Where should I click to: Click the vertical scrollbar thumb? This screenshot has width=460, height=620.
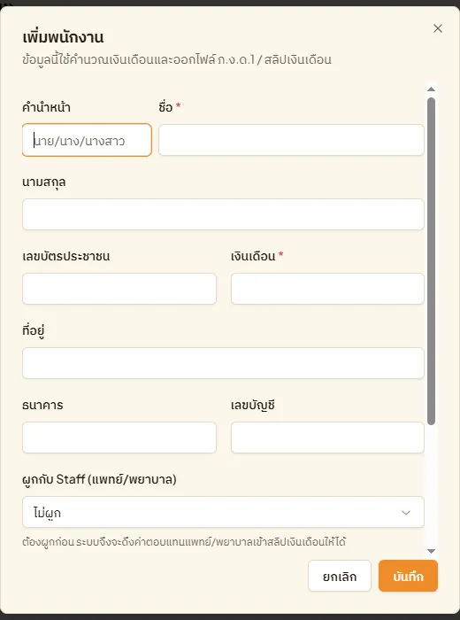pyautogui.click(x=431, y=261)
